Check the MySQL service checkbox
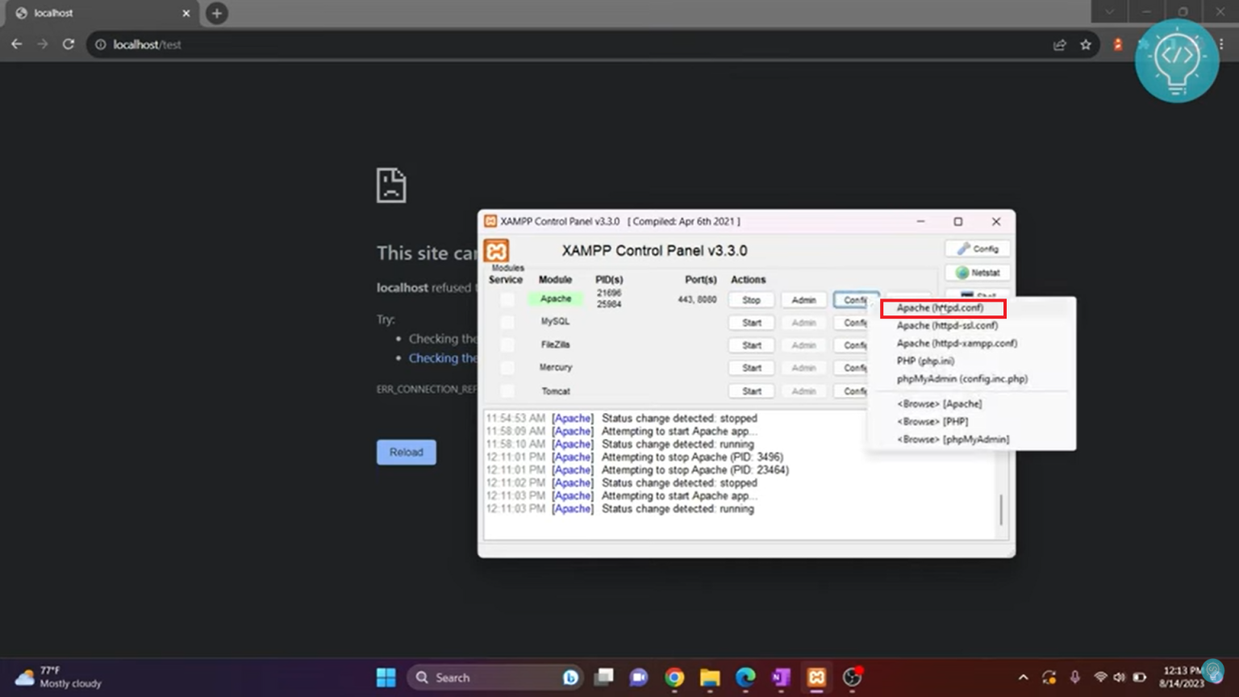The width and height of the screenshot is (1239, 697). (x=507, y=322)
